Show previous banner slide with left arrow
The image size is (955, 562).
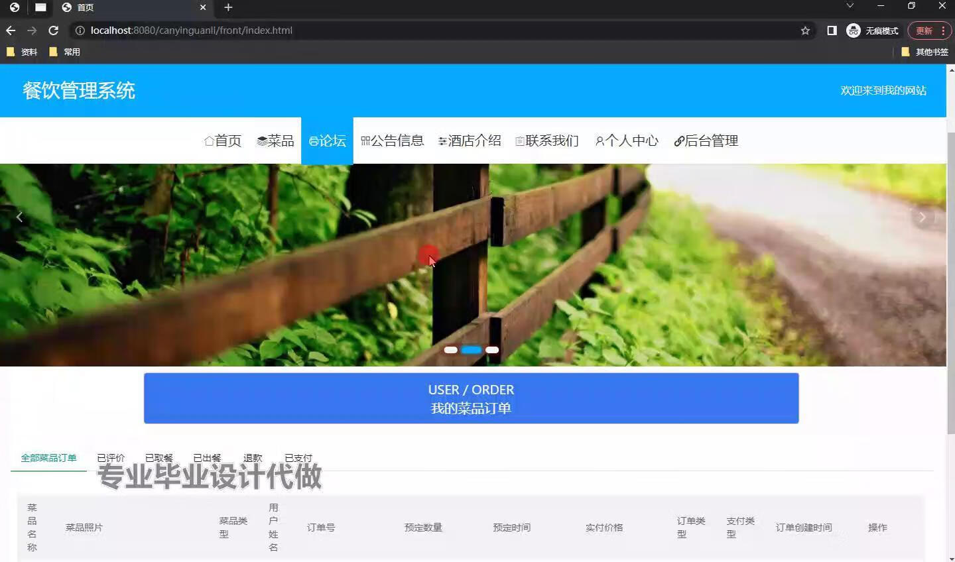click(x=19, y=217)
